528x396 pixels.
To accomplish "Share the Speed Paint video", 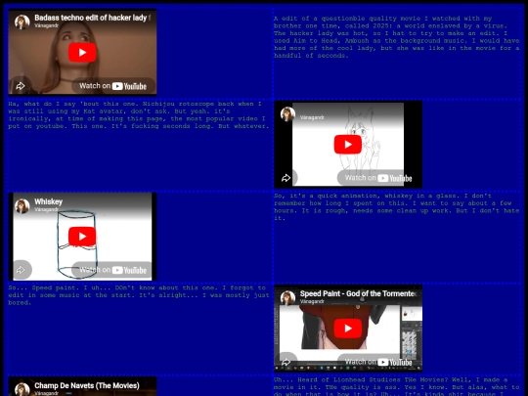I will tap(286, 362).
